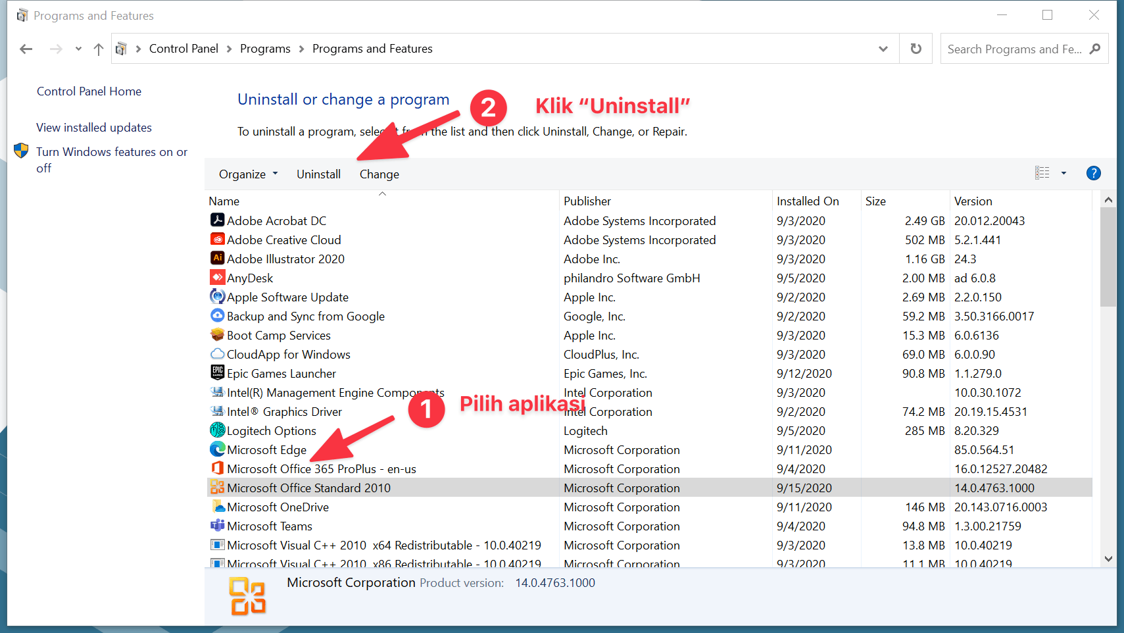
Task: Click the '59.2 MB' size cell
Action: coord(923,316)
